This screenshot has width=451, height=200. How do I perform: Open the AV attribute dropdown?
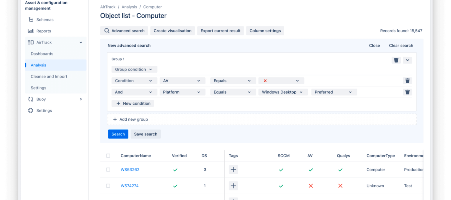click(x=182, y=81)
